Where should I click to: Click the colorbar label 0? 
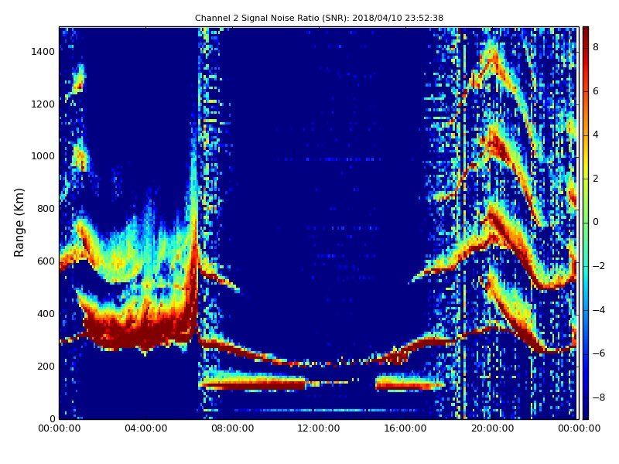596,222
